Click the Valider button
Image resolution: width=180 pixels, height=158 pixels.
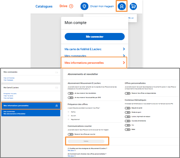pyautogui.click(x=86, y=141)
